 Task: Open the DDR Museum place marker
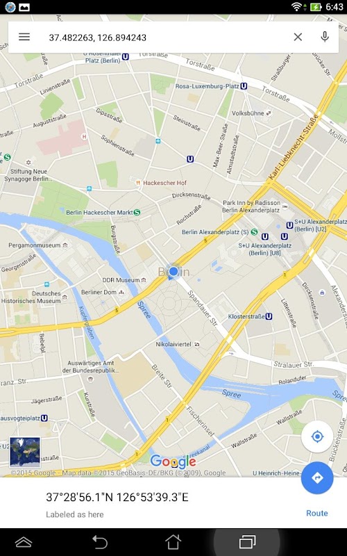[x=144, y=280]
